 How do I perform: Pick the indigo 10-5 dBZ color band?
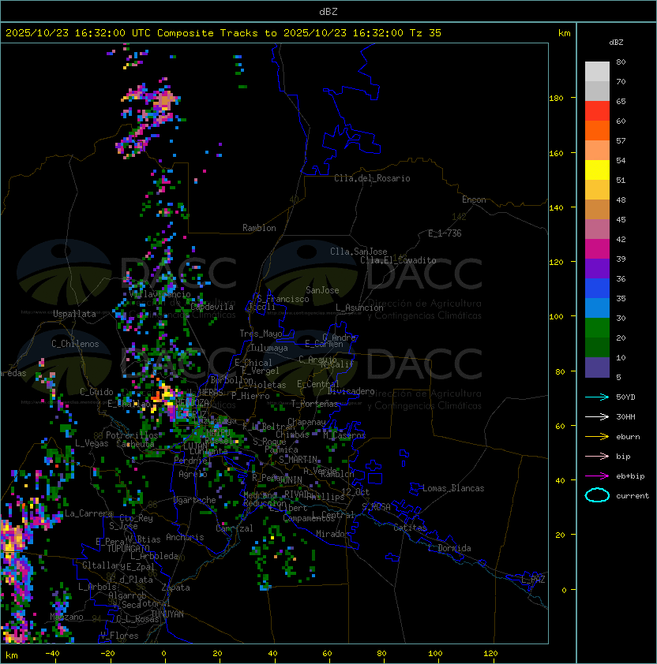597,367
